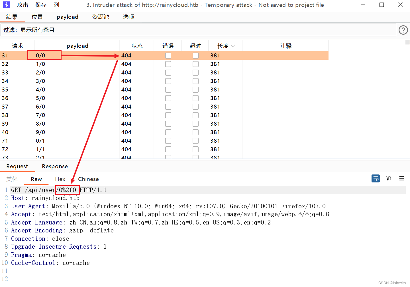Select the Raw view tab
The width and height of the screenshot is (410, 287).
tap(36, 179)
